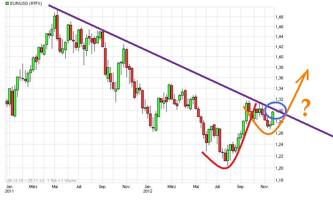This screenshot has height=208, width=333.
Task: Click the 1,26 price axis label
Action: point(279,133)
